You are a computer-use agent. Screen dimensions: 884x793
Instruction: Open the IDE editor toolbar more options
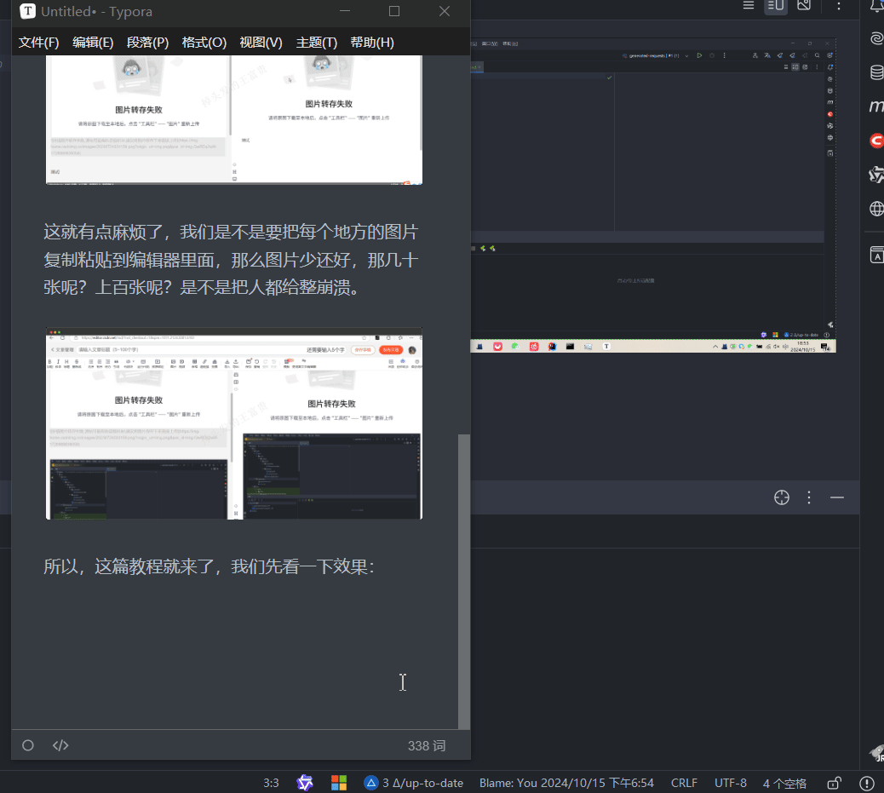(839, 6)
